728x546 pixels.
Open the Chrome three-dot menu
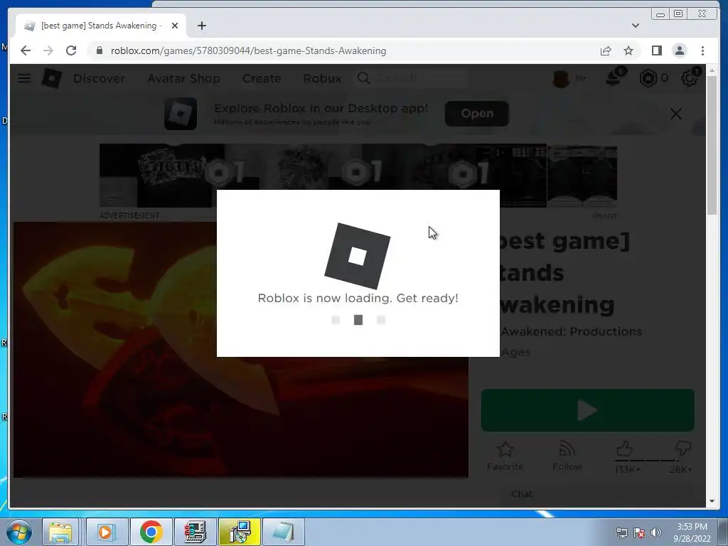(x=702, y=50)
